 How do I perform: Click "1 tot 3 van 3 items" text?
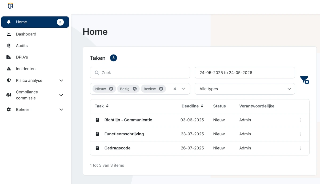tap(107, 165)
